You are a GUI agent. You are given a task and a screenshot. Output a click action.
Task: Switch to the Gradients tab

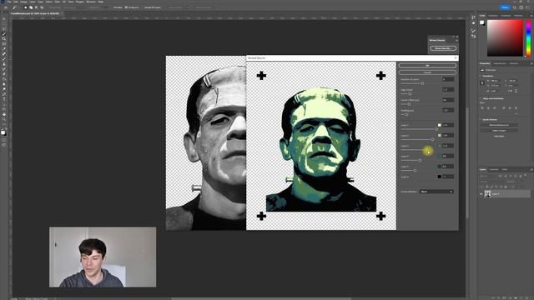[x=506, y=16]
